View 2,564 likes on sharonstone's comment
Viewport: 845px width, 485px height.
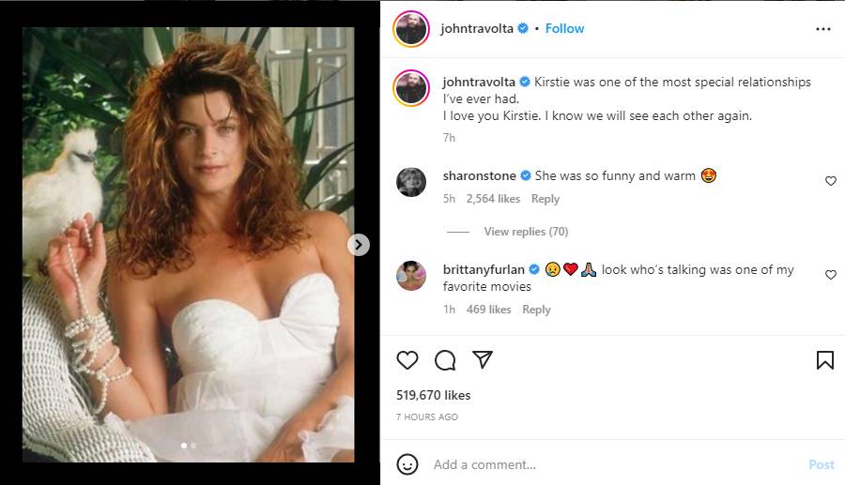pyautogui.click(x=493, y=199)
